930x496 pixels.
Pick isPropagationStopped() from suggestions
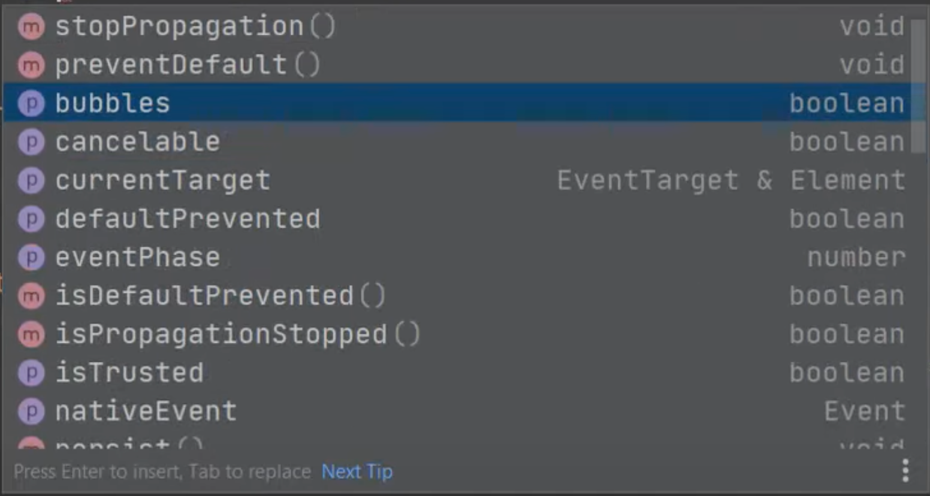pyautogui.click(x=457, y=334)
